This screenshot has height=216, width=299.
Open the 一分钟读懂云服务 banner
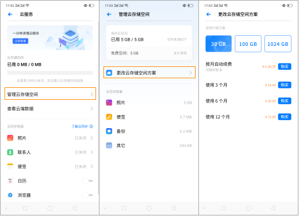point(50,37)
